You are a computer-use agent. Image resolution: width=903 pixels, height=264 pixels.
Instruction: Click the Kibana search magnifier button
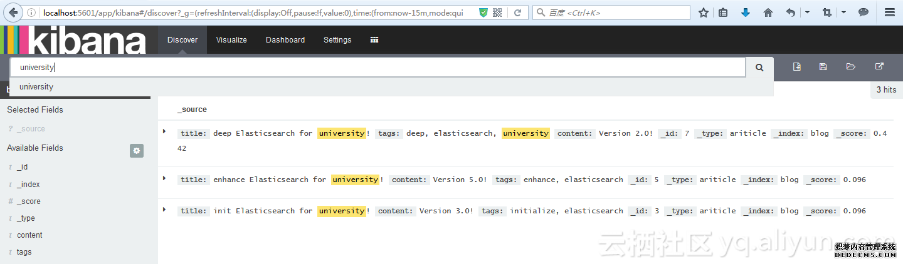coord(759,68)
